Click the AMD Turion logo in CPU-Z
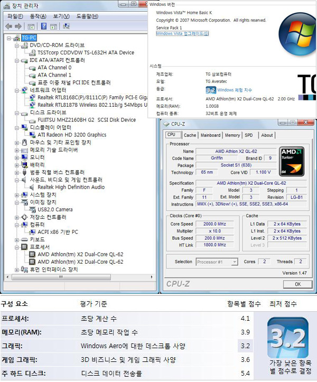The image size is (317, 382). [x=292, y=161]
